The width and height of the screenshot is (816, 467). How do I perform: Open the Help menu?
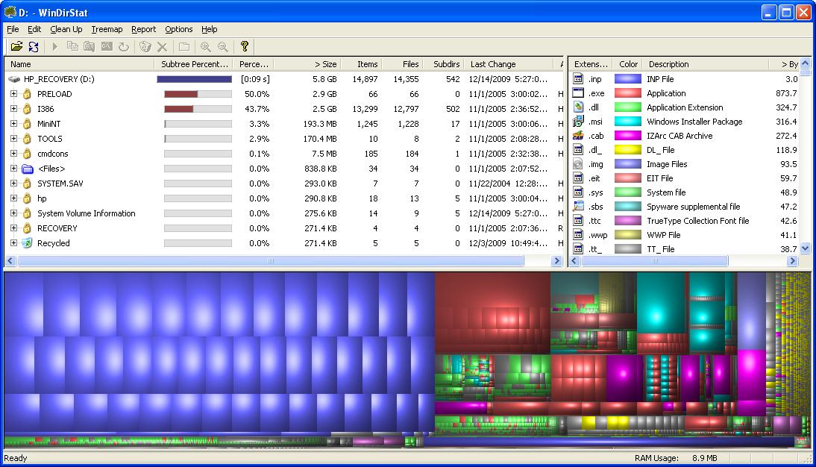[x=209, y=29]
